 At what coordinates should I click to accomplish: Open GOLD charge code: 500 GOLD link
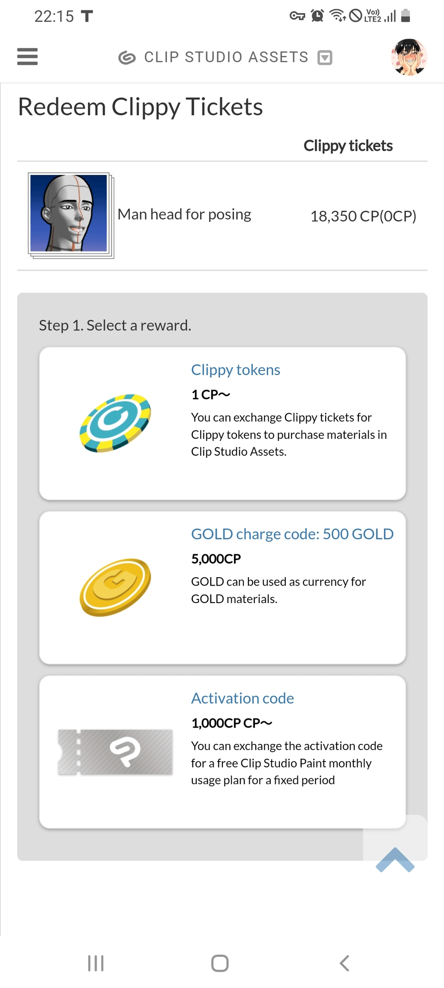[292, 534]
